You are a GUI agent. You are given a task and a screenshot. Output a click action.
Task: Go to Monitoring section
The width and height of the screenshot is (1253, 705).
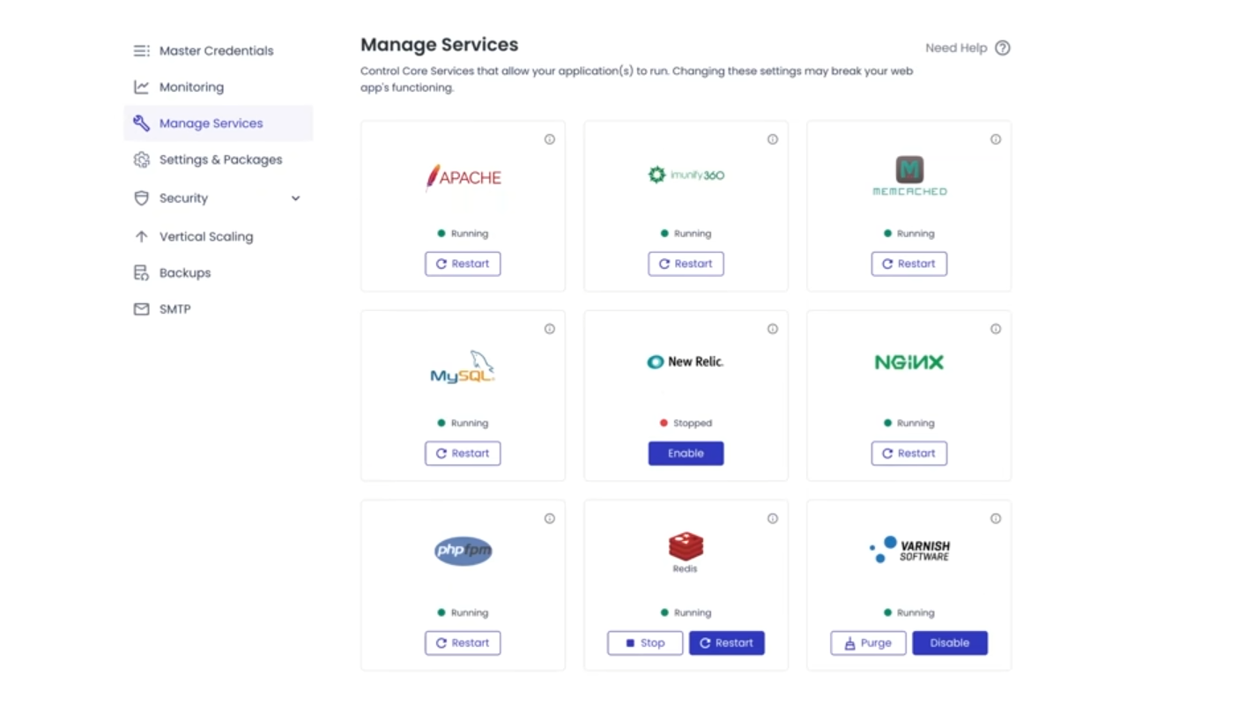219,87
